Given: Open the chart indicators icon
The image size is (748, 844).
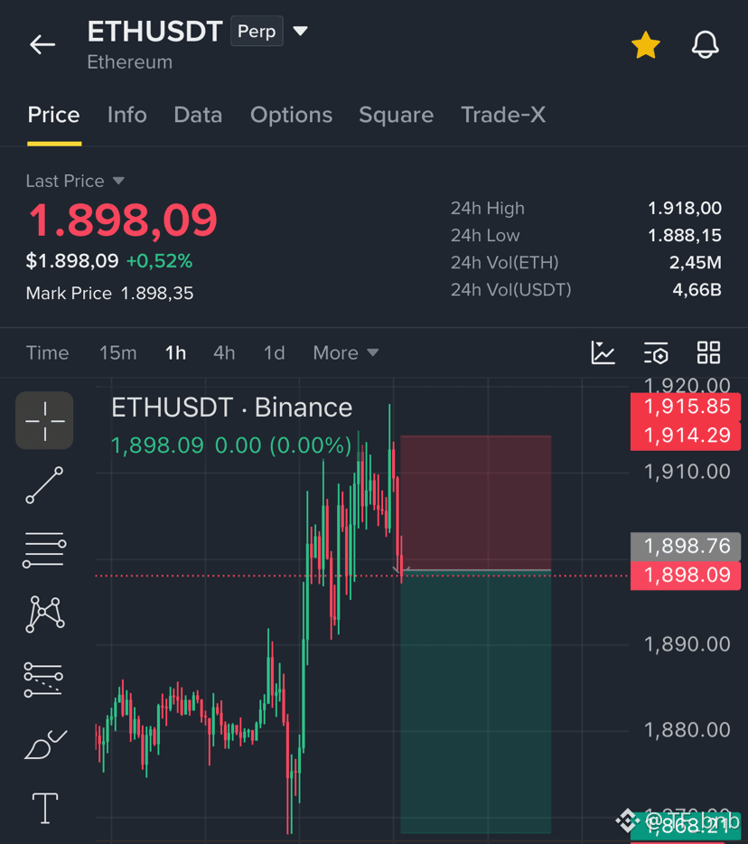Looking at the screenshot, I should tap(603, 353).
